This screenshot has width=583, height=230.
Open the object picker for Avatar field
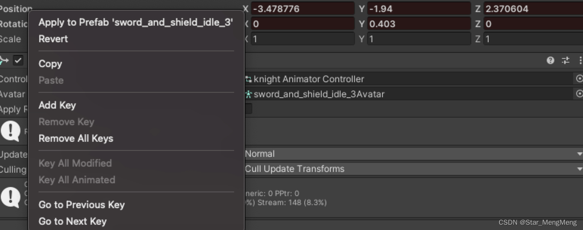tap(579, 94)
